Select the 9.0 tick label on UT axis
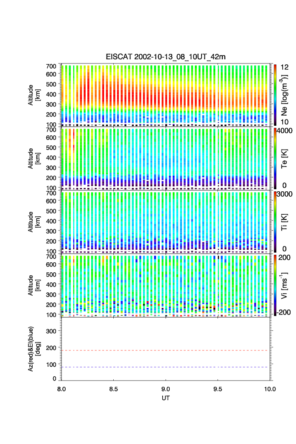Screen dimensions: 296x444 166,389
